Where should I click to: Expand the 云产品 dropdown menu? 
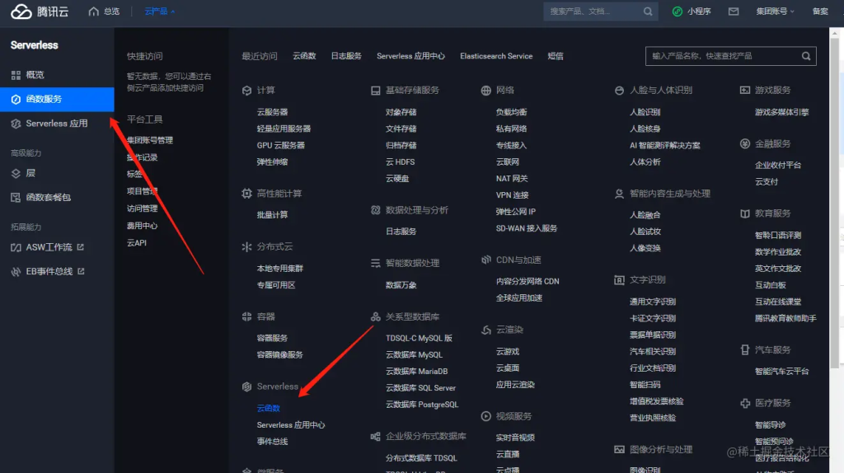[x=159, y=12]
